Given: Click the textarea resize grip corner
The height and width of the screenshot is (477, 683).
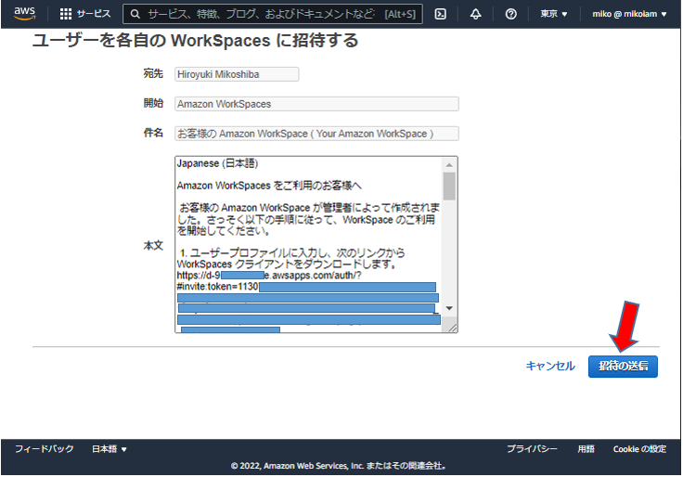Looking at the screenshot, I should point(453,328).
